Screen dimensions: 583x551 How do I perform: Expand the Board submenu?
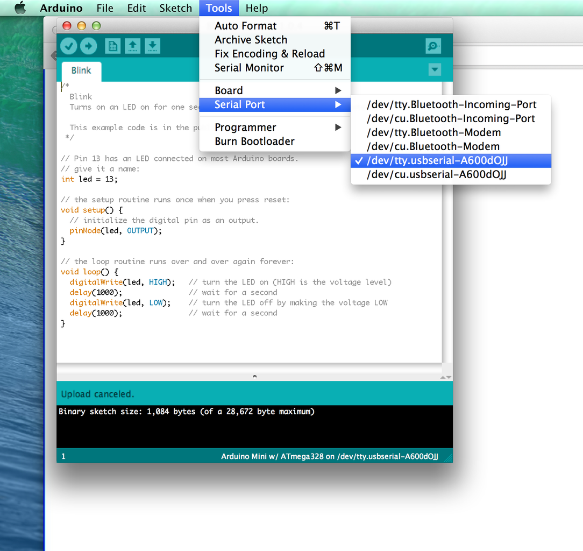click(229, 90)
